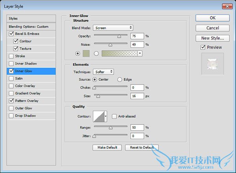Click the Noise value field

point(137,45)
